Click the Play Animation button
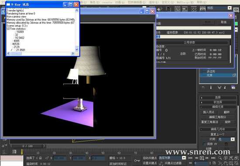The image size is (240, 166). click(x=202, y=158)
